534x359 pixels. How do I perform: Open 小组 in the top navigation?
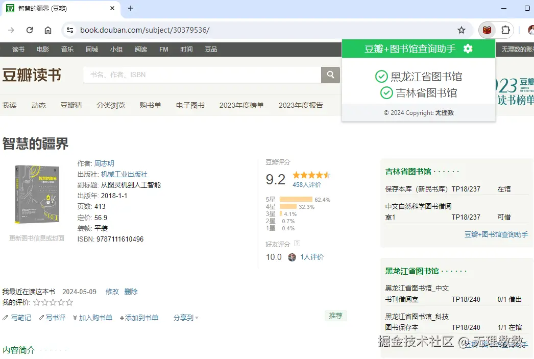[116, 50]
